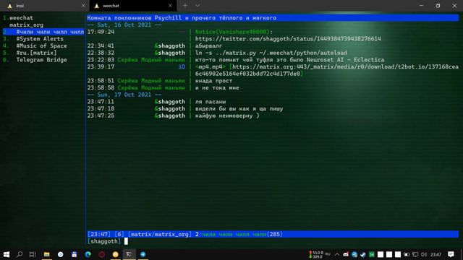This screenshot has height=260, width=463.
Task: Open the network connection tray icon
Action: coord(415,254)
